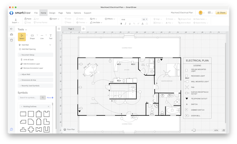Click Send to Back
Viewport: 237px width, 144px height.
184,23
